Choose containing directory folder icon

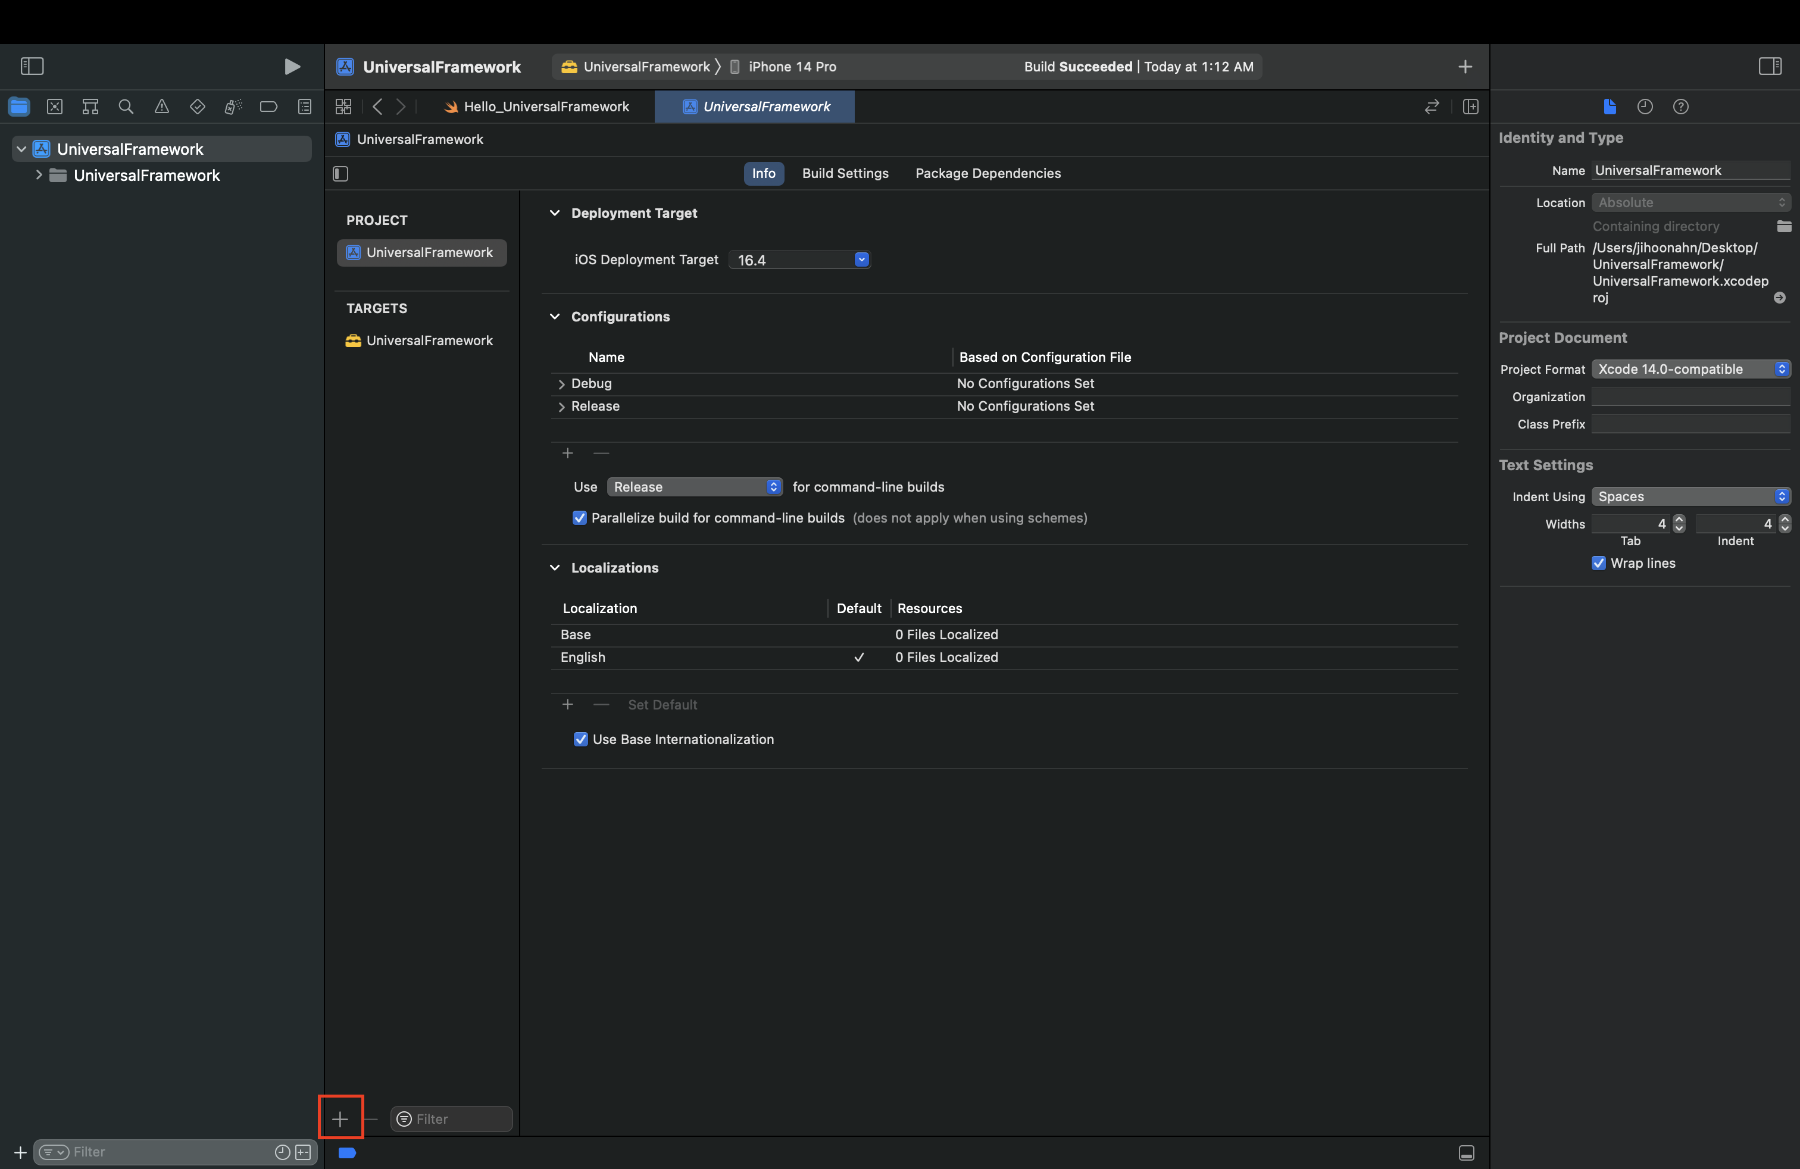pos(1784,226)
